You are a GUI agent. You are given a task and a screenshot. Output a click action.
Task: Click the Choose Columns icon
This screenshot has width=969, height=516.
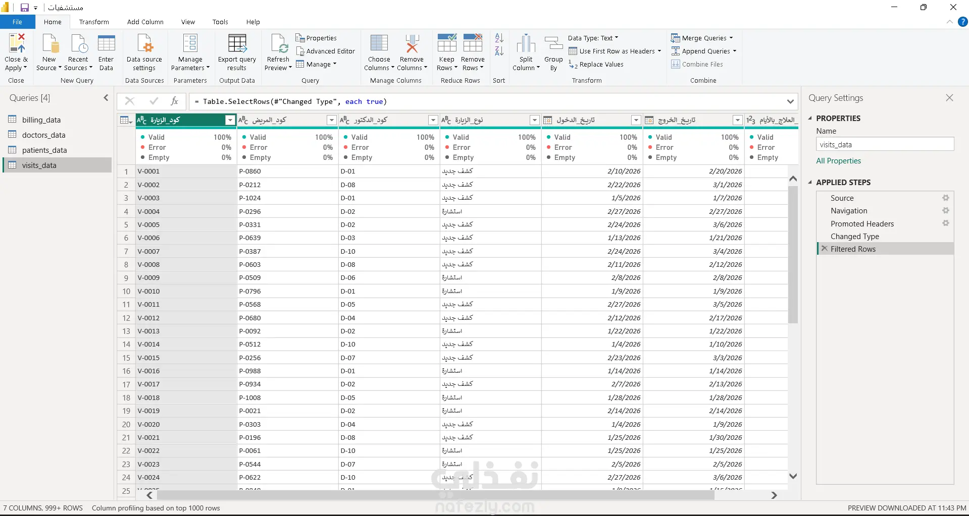tap(379, 43)
